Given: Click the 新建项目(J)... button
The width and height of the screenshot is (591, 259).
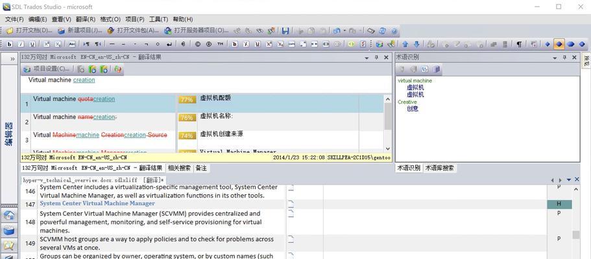Looking at the screenshot, I should point(80,31).
